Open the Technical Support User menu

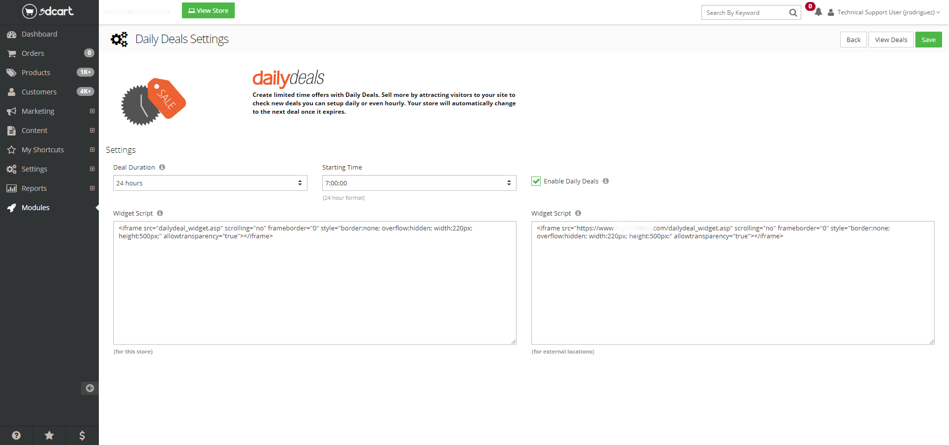point(885,12)
